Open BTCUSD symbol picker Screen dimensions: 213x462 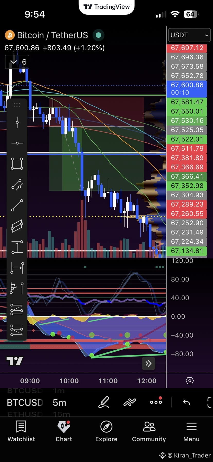point(25,402)
